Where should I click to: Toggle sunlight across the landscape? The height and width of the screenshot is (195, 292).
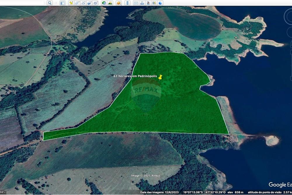point(110,3)
